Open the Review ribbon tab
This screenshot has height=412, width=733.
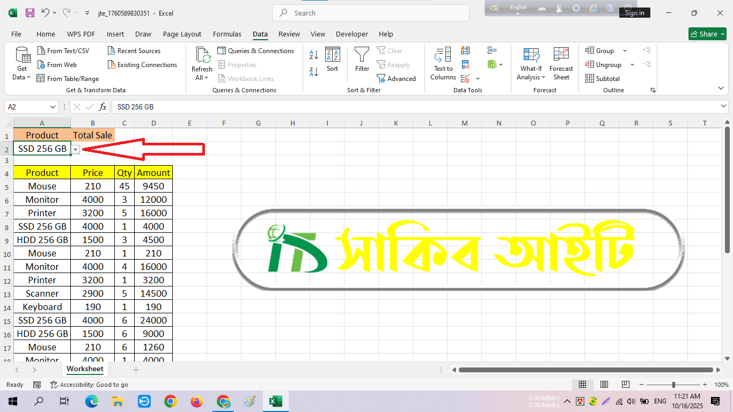click(289, 34)
